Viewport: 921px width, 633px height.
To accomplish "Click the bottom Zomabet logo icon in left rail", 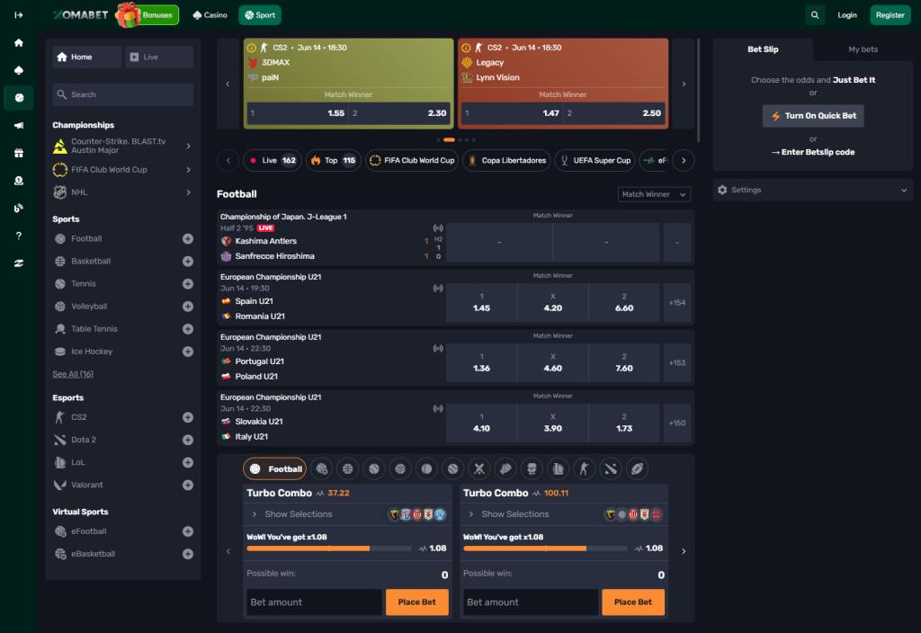I will click(x=19, y=263).
